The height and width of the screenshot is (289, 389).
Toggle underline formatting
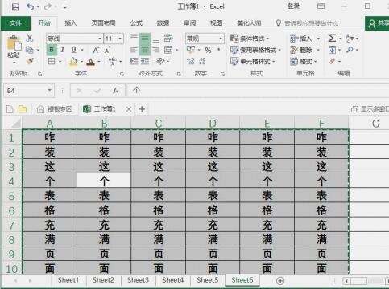pyautogui.click(x=74, y=50)
